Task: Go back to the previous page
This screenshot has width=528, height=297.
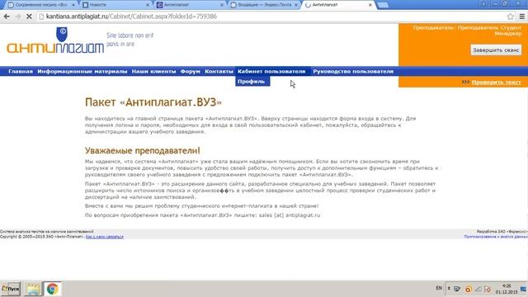Action: (7, 16)
